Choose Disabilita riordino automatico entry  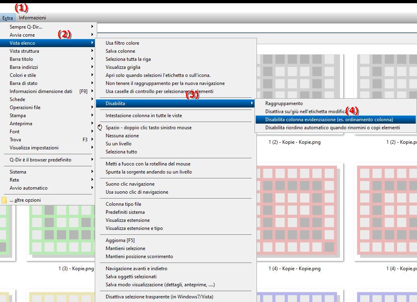[x=336, y=128]
